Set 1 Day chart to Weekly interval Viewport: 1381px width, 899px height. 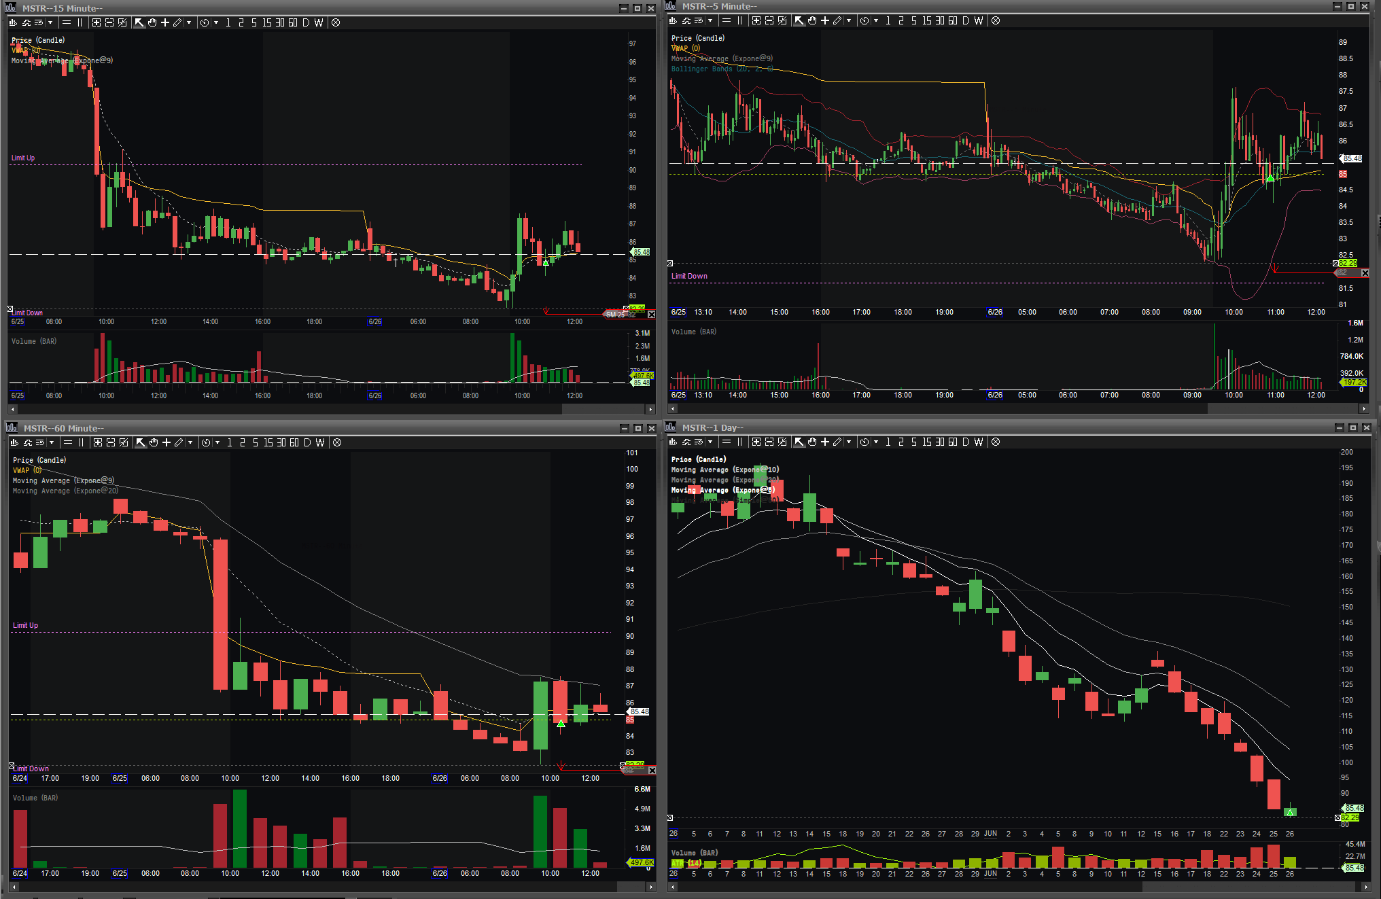coord(979,442)
